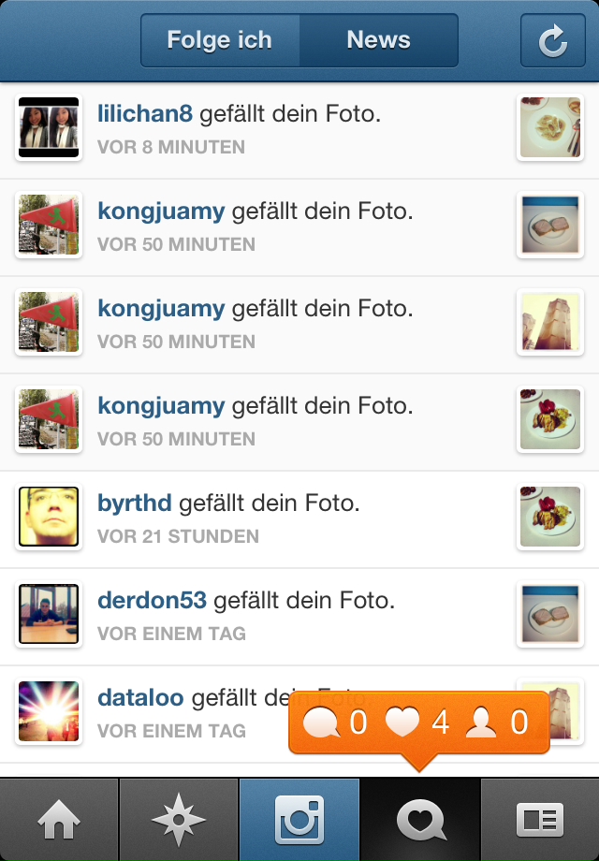Image resolution: width=599 pixels, height=861 pixels.
Task: Open the tower building photo thumbnail
Action: tap(550, 322)
